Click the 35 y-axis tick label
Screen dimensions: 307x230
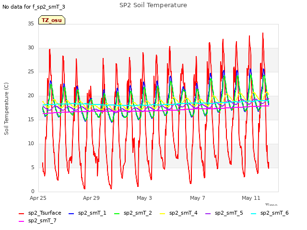pos(31,23)
